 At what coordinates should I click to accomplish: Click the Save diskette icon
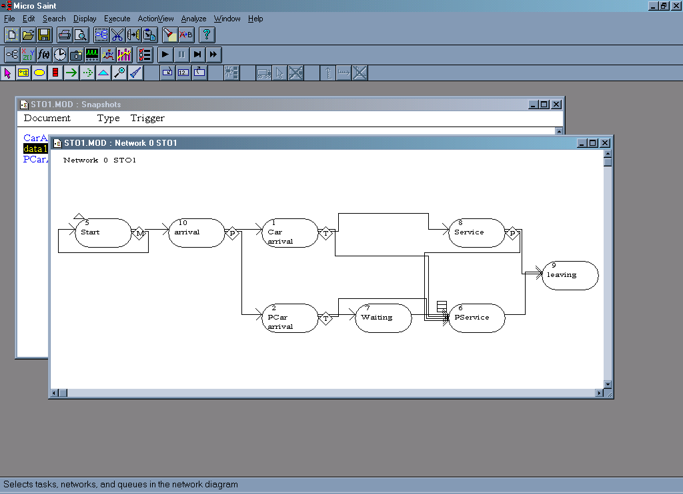pyautogui.click(x=44, y=35)
